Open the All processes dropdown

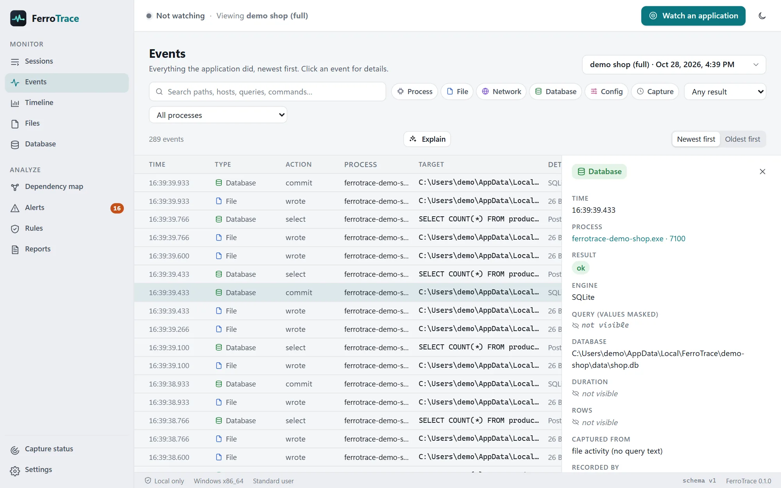218,115
